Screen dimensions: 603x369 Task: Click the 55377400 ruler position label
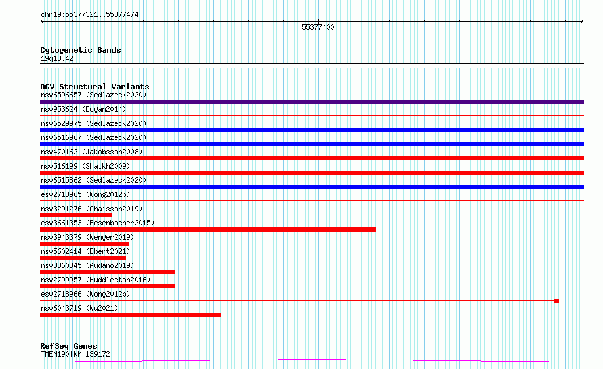pyautogui.click(x=318, y=27)
